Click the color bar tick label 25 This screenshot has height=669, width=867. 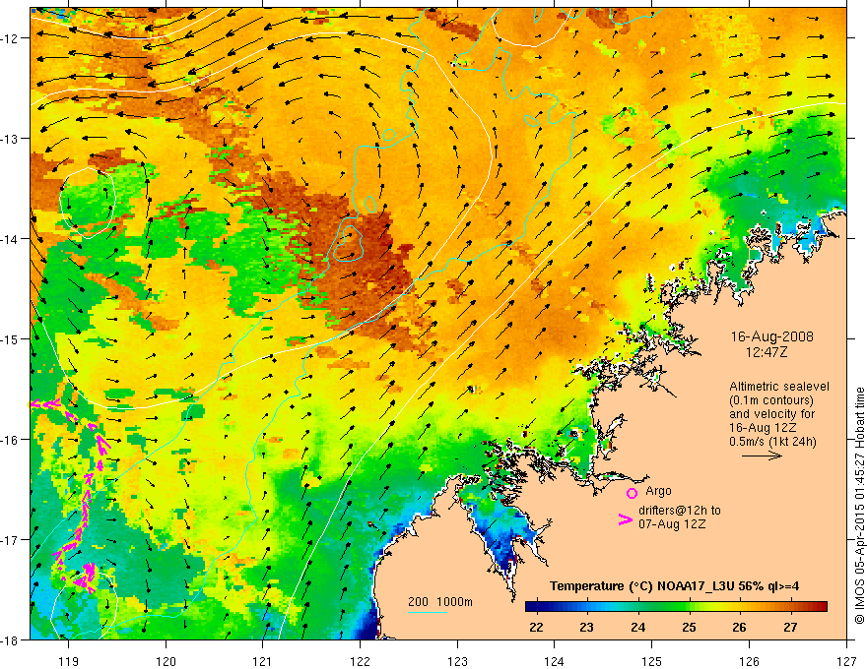click(x=689, y=628)
